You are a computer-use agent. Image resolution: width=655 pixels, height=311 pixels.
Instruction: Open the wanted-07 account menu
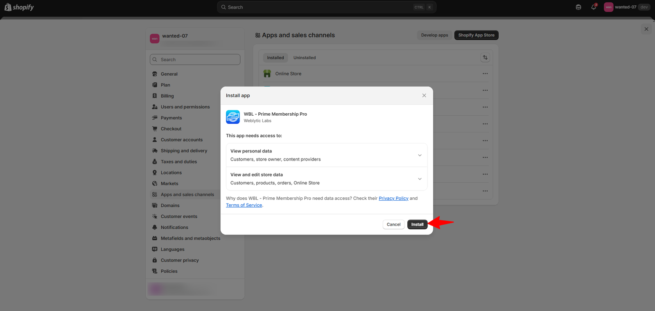click(627, 7)
